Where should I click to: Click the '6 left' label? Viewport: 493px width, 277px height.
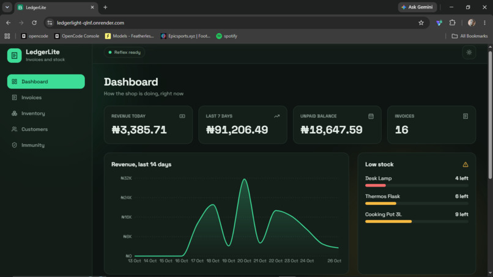[462, 196]
